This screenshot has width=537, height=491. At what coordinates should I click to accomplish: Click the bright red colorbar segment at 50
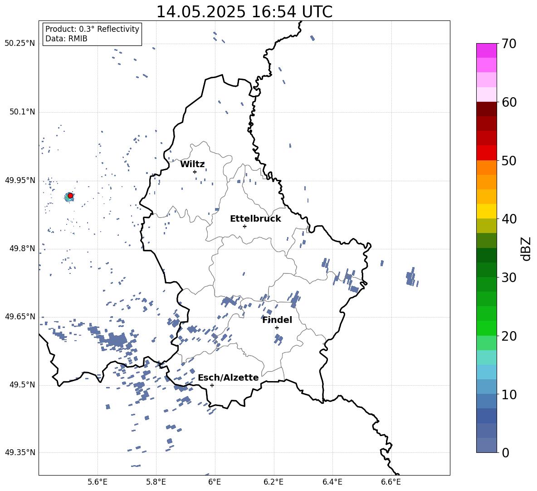pos(487,153)
